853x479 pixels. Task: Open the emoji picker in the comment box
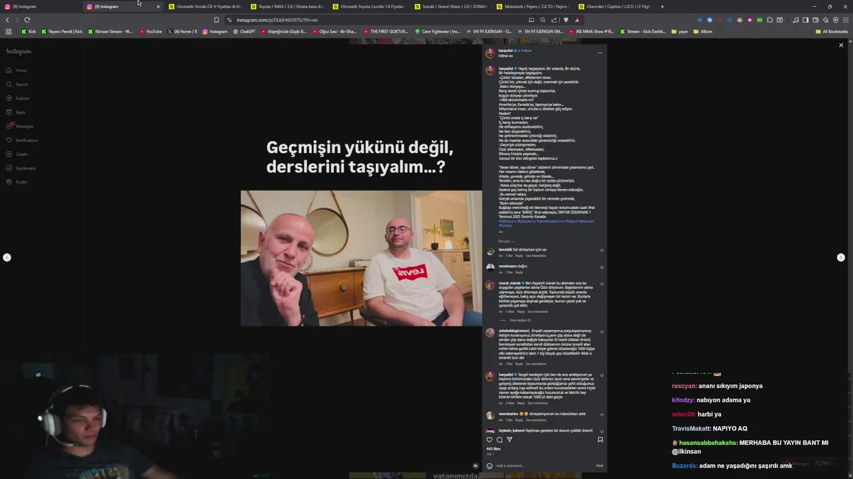coord(490,466)
